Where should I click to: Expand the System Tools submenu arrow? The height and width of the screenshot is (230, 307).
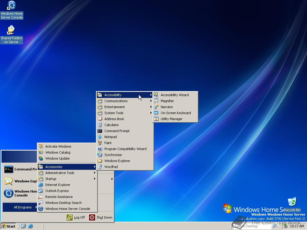pos(151,113)
